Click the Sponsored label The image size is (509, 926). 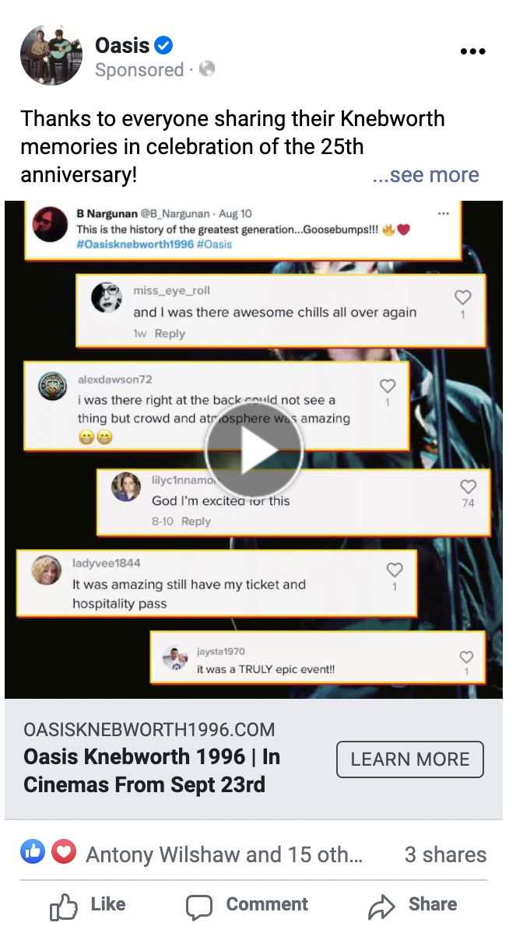[139, 70]
